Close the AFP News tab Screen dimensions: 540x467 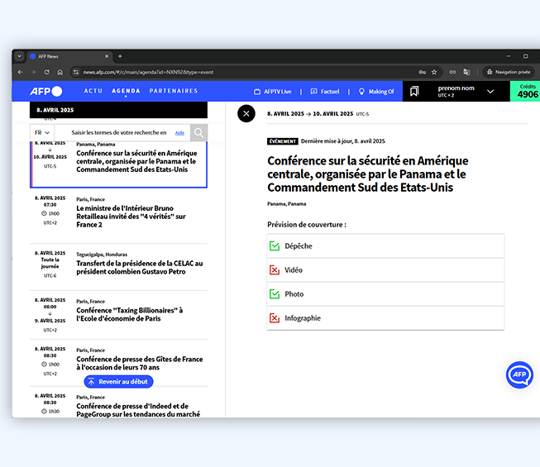coord(107,56)
